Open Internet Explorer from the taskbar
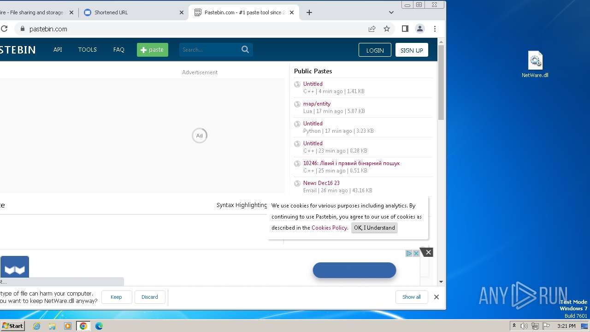This screenshot has height=332, width=590. [x=37, y=326]
